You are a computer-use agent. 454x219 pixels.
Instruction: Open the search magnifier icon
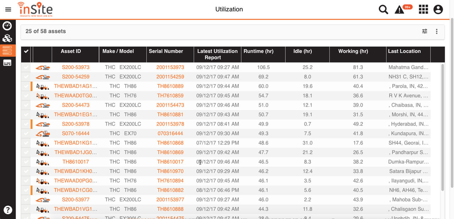click(x=383, y=10)
